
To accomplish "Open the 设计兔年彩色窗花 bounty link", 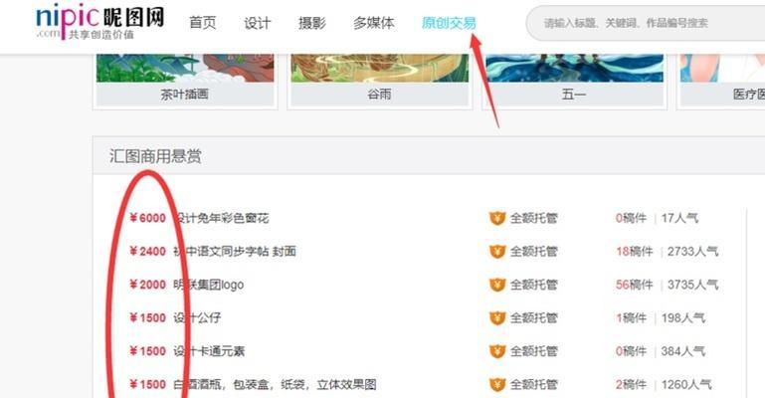I will tap(222, 218).
